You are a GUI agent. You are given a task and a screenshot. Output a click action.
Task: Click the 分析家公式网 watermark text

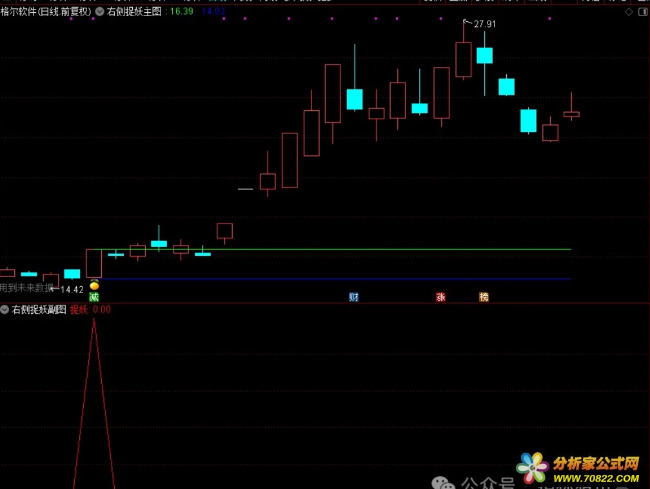(x=596, y=463)
